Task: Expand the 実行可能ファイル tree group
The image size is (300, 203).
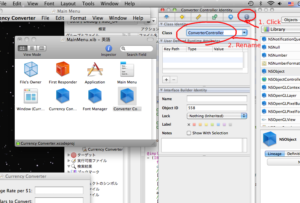Action: pyautogui.click(x=69, y=161)
